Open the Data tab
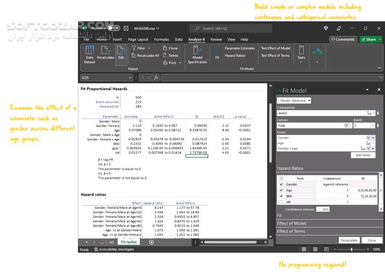This screenshot has width=385, height=277. (x=179, y=39)
